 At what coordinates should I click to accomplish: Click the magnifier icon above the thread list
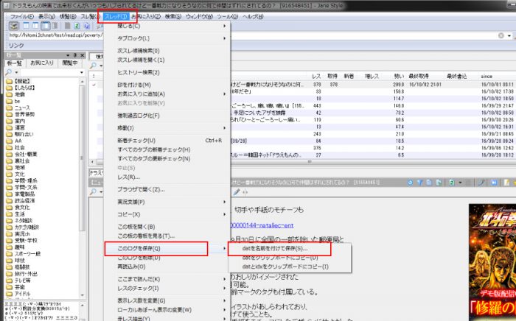(x=93, y=66)
